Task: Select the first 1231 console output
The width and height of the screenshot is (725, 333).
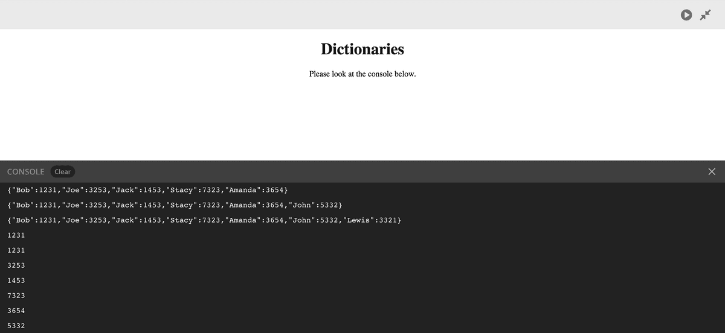Action: point(16,235)
